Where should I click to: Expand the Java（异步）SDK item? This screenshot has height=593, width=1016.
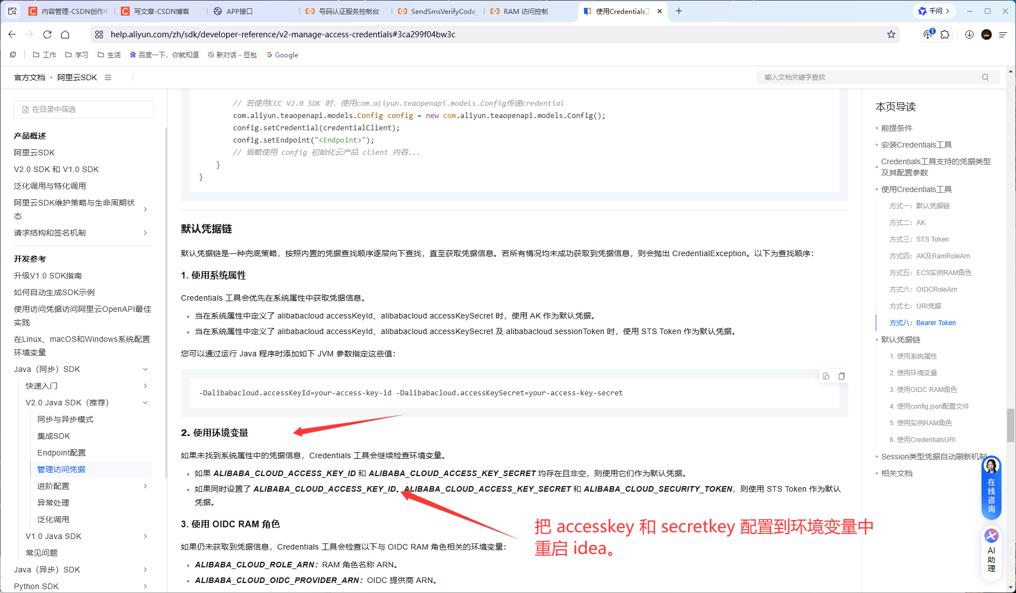(x=145, y=570)
